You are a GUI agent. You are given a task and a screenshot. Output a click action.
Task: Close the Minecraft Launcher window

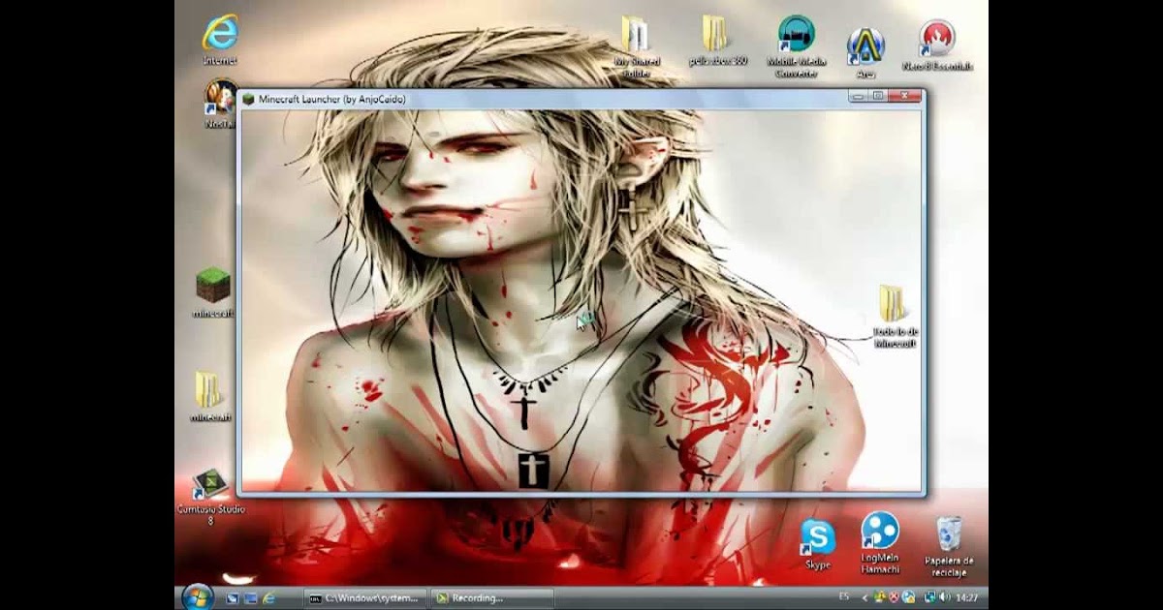pos(903,96)
